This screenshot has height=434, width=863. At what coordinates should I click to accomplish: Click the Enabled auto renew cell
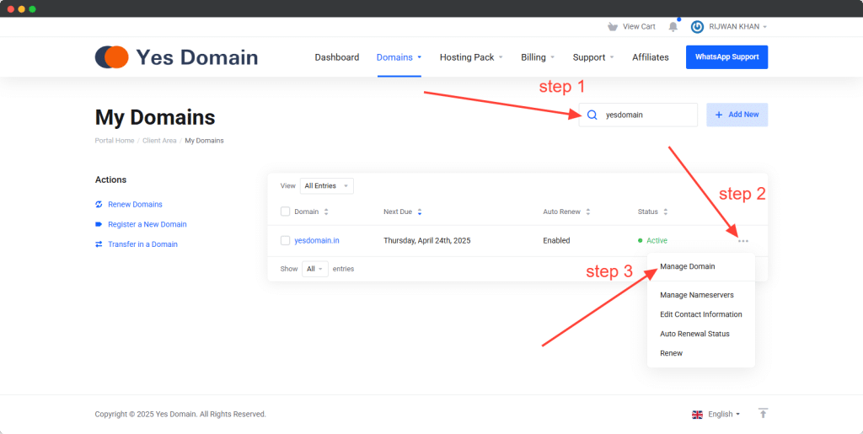coord(556,240)
